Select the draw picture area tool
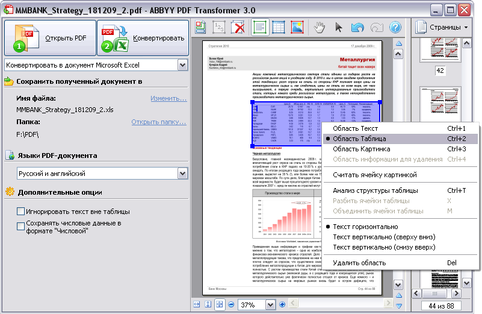 click(297, 27)
